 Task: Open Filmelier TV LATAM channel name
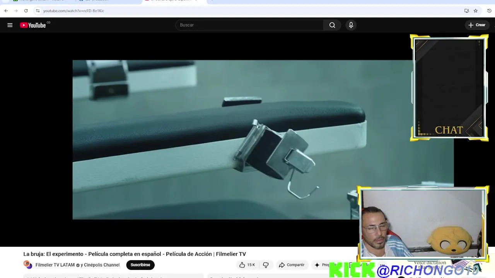tap(55, 265)
